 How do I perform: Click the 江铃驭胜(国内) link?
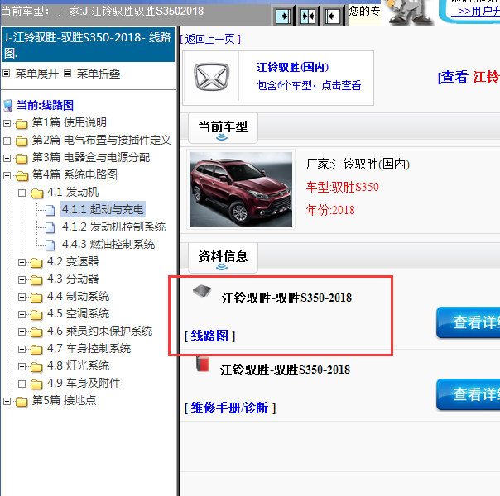[293, 67]
